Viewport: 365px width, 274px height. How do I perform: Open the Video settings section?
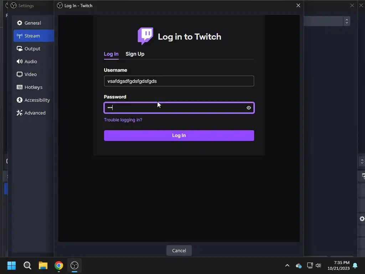click(x=34, y=74)
